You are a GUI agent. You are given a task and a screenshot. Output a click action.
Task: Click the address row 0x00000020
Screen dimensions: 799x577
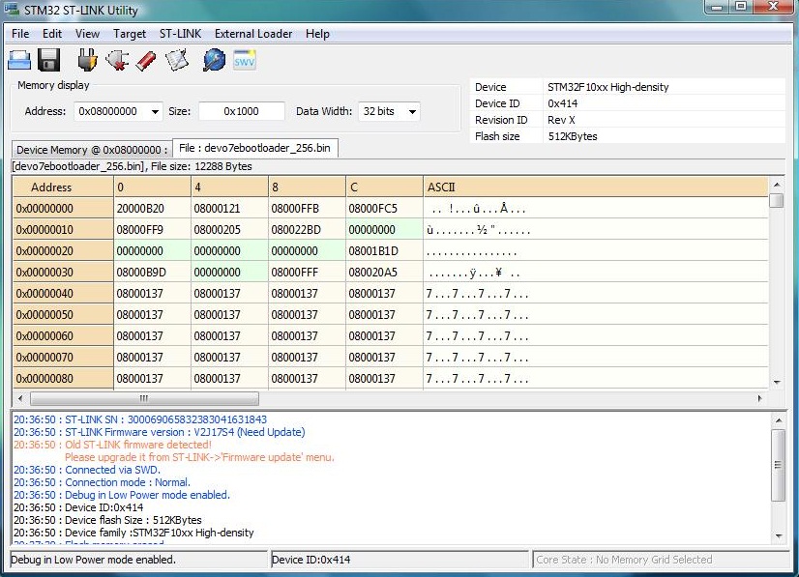tap(63, 251)
